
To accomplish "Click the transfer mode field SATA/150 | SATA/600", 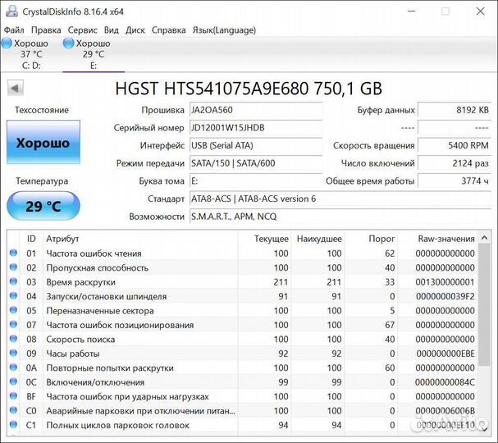I will [256, 163].
